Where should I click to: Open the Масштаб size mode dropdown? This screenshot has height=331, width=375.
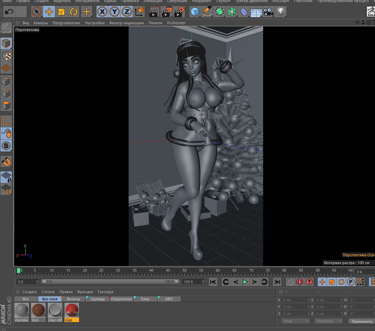tap(329, 321)
